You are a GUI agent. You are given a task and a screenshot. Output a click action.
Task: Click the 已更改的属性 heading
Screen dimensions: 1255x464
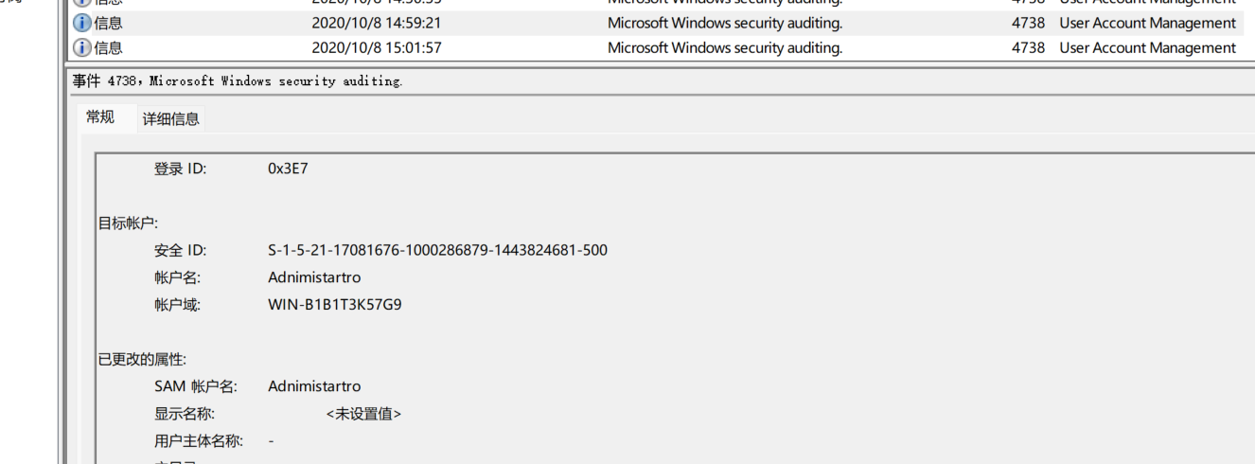[x=143, y=360]
